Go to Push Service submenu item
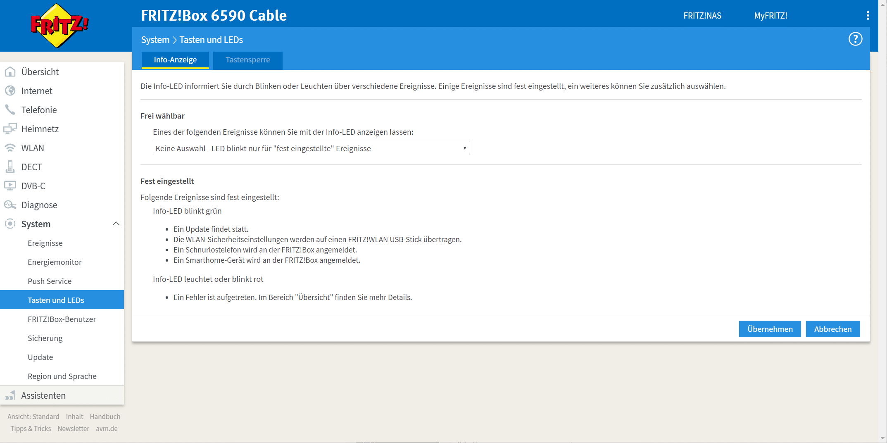887x443 pixels. (50, 281)
